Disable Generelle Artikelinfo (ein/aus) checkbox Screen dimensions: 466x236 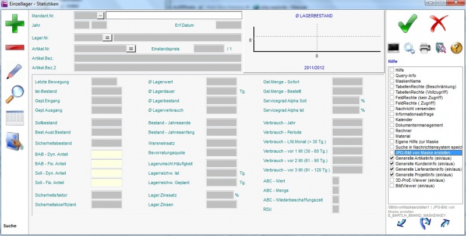392,158
